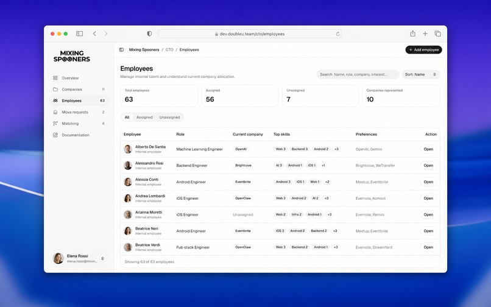Toggle the Safari sidebar icon
Image resolution: width=491 pixels, height=307 pixels.
click(80, 34)
